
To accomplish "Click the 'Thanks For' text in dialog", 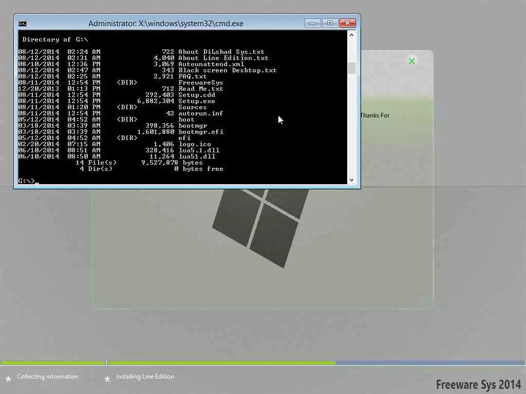I will [374, 115].
